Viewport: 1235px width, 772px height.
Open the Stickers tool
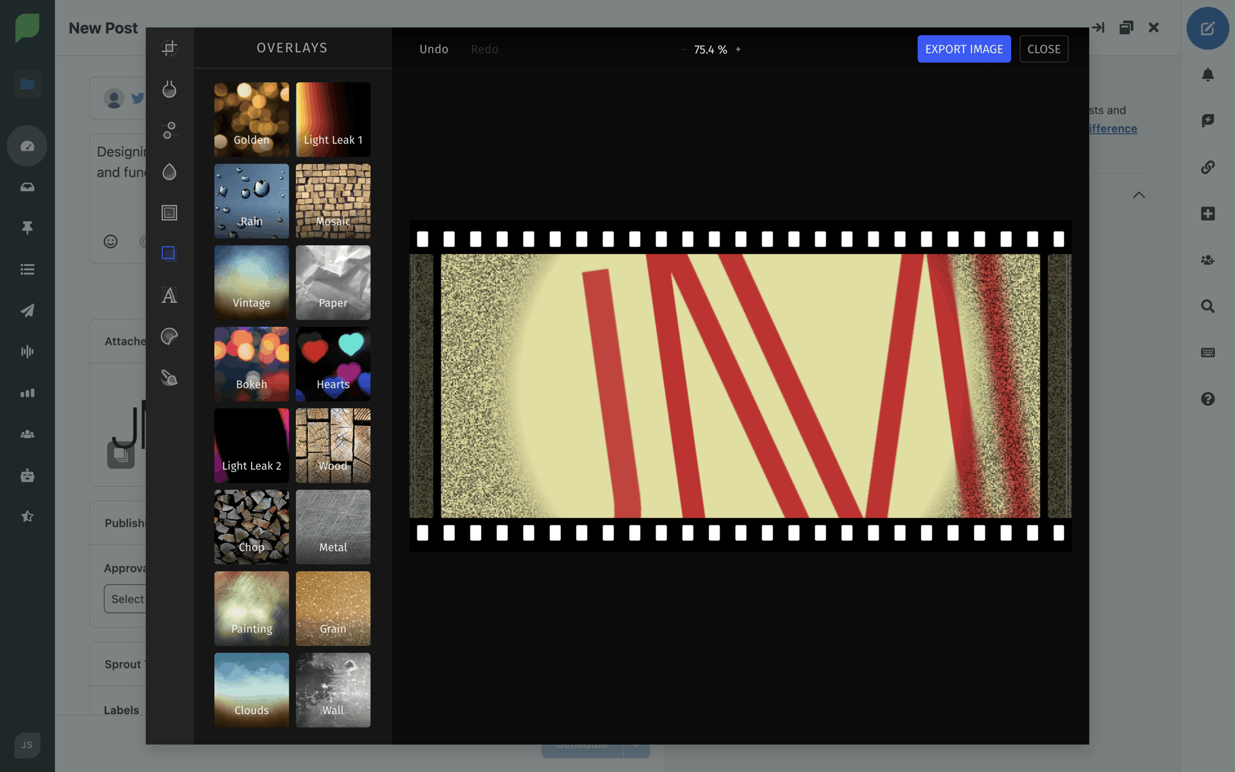[x=169, y=336]
